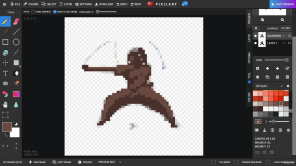The width and height of the screenshot is (296, 166).
Task: Add a new palette with plus icon
Action: [x=288, y=86]
